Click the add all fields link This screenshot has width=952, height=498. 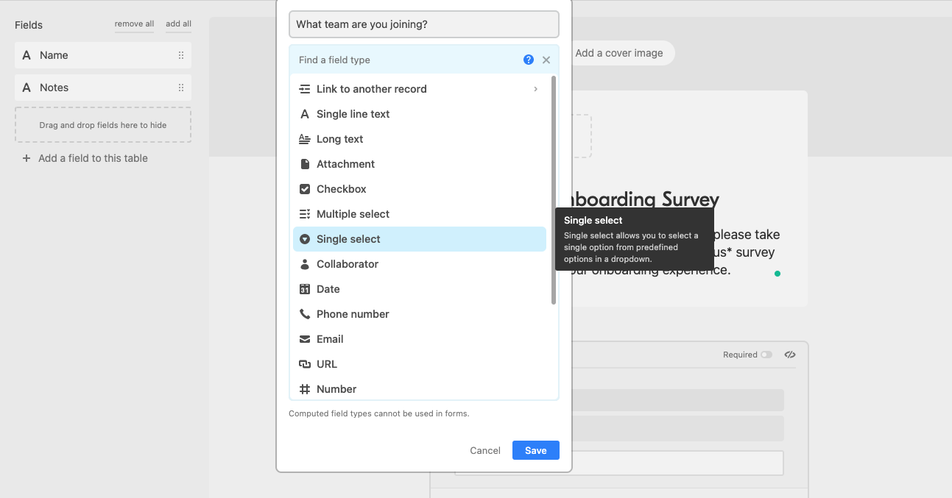pos(178,24)
